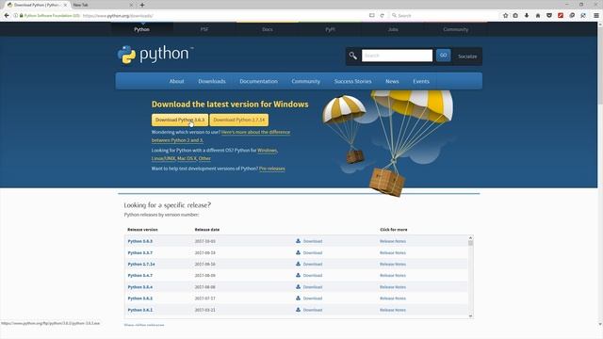603x339 pixels.
Task: Open the Pre-releases link
Action: (272, 169)
